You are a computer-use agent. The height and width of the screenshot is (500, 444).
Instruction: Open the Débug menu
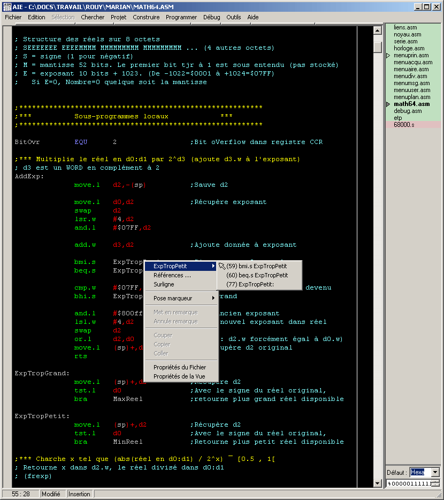tap(211, 17)
